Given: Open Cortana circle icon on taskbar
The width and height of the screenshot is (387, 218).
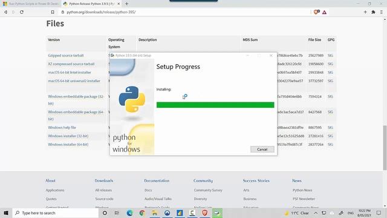Looking at the screenshot, I should pos(105,213).
